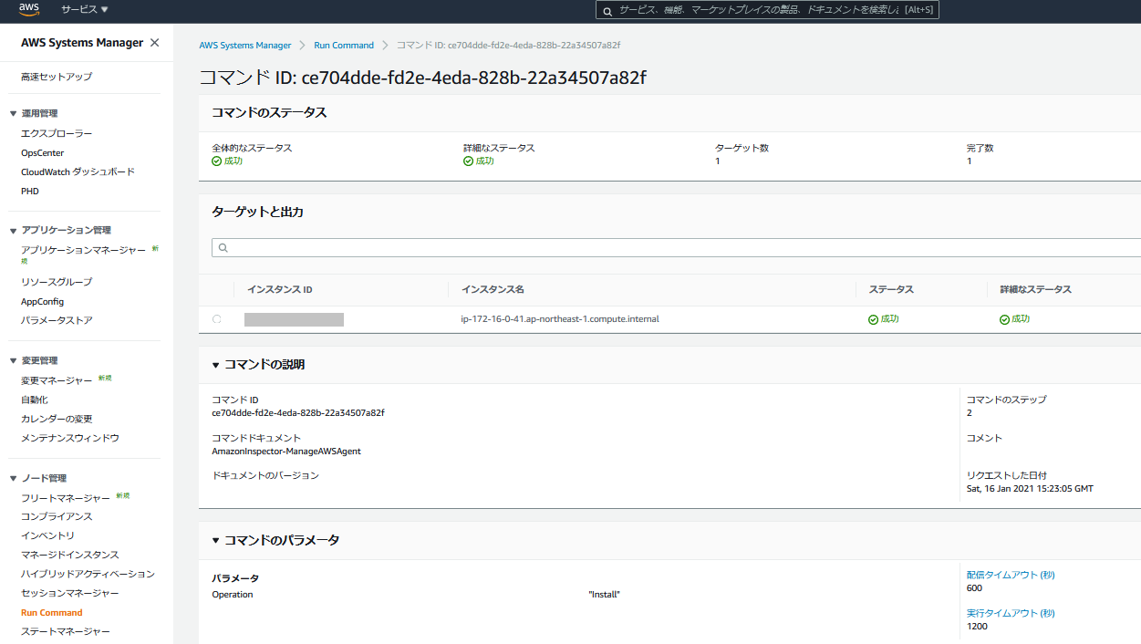The height and width of the screenshot is (644, 1141).
Task: Close the AWS Systems Manager sidebar
Action: 154,43
